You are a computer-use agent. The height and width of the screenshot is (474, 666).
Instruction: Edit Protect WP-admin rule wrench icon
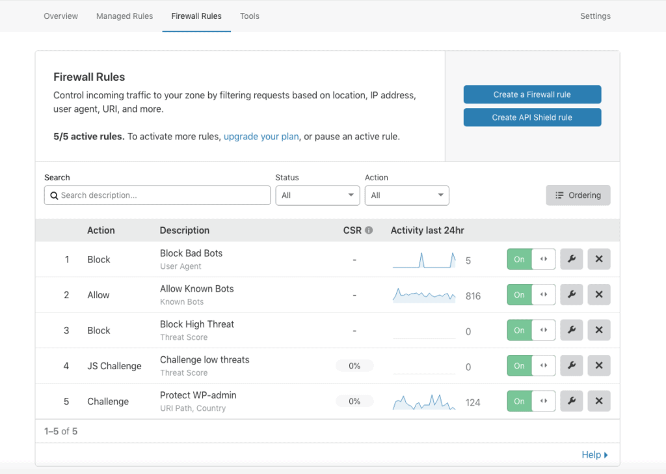pyautogui.click(x=571, y=401)
